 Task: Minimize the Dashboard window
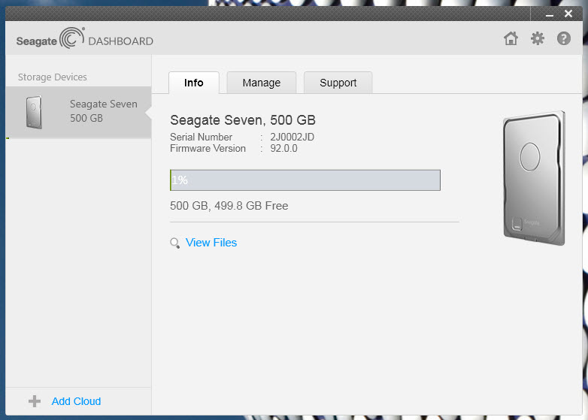tap(550, 14)
